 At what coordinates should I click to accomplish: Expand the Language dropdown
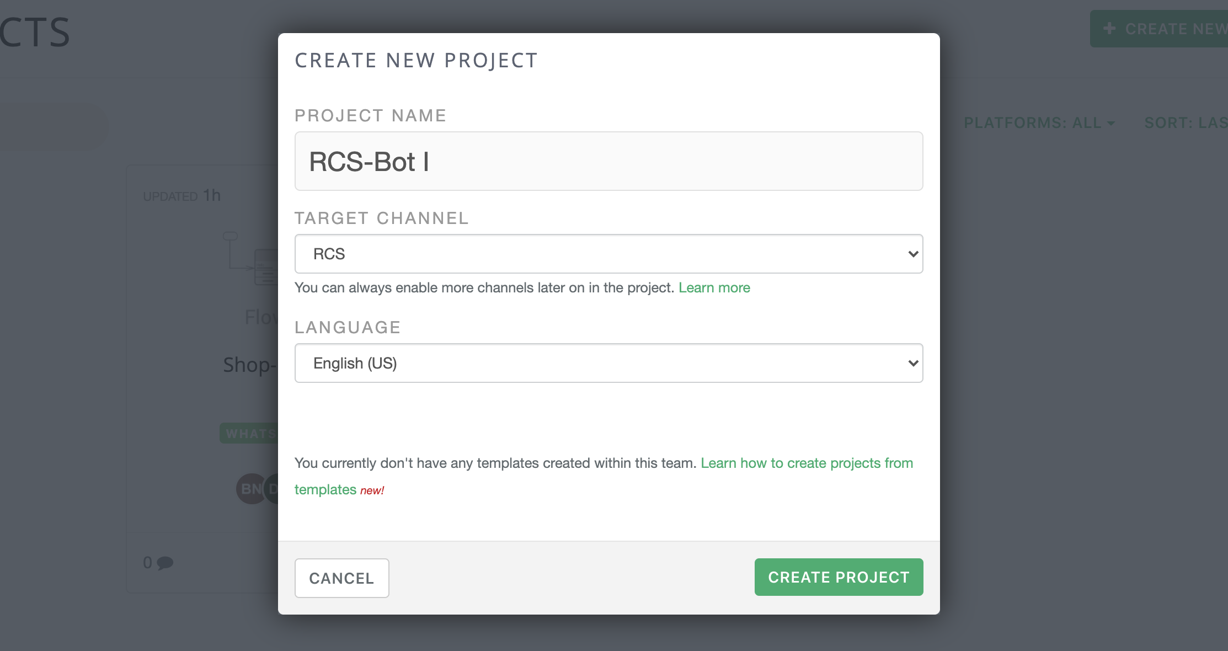[608, 363]
